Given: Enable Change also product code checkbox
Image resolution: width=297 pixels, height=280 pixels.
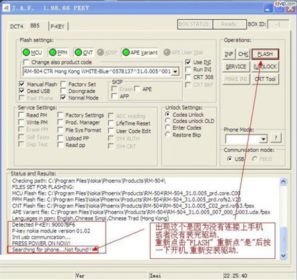Looking at the screenshot, I should click(x=26, y=62).
